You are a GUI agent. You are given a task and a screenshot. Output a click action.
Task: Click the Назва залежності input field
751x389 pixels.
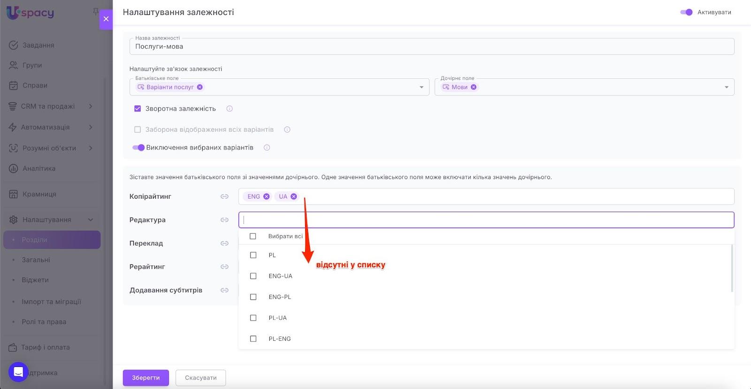pos(432,46)
